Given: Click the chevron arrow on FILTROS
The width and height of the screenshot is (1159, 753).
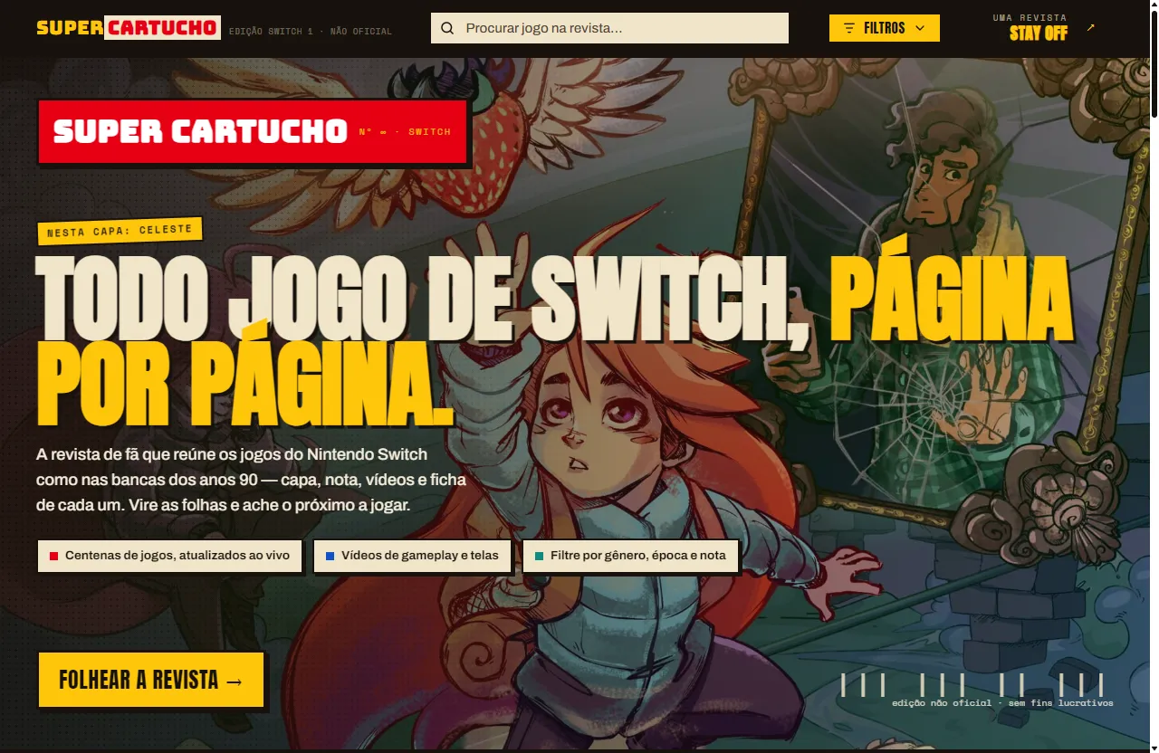Looking at the screenshot, I should [x=920, y=28].
